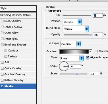The height and width of the screenshot is (104, 108).
Task: Expand the gradient picker arrow
Action: pos(90,52)
